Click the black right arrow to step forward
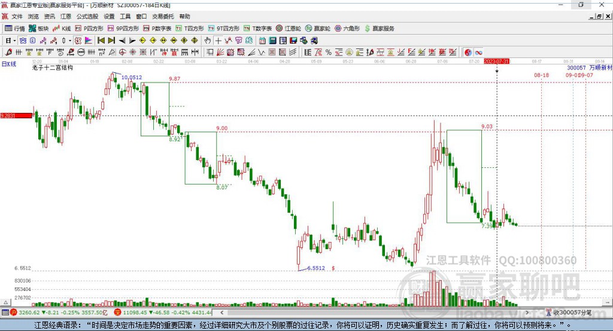The image size is (613, 331). [x=132, y=41]
